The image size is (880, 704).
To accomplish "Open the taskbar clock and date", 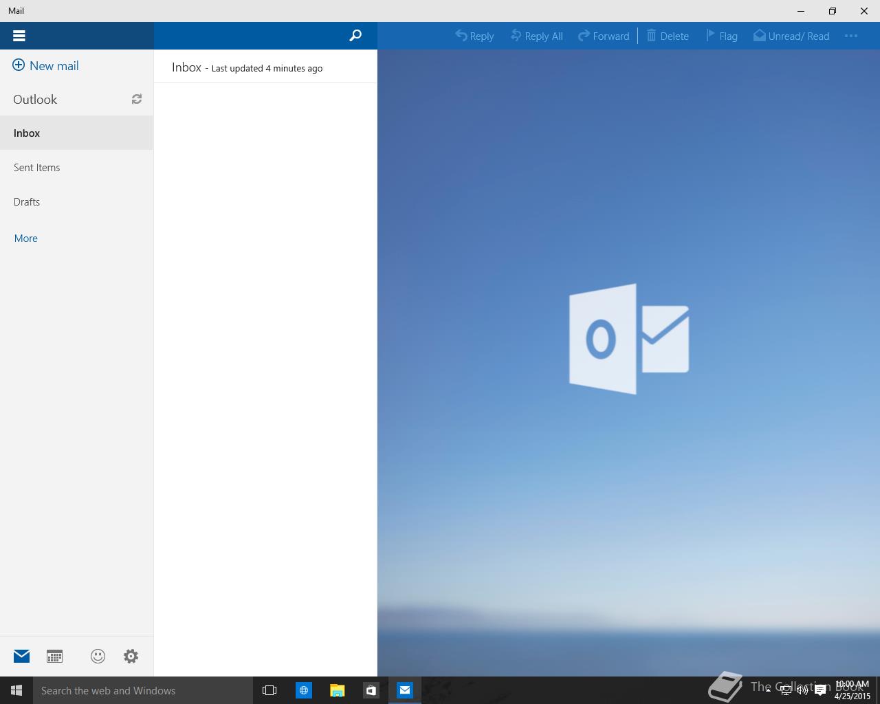I will point(852,690).
